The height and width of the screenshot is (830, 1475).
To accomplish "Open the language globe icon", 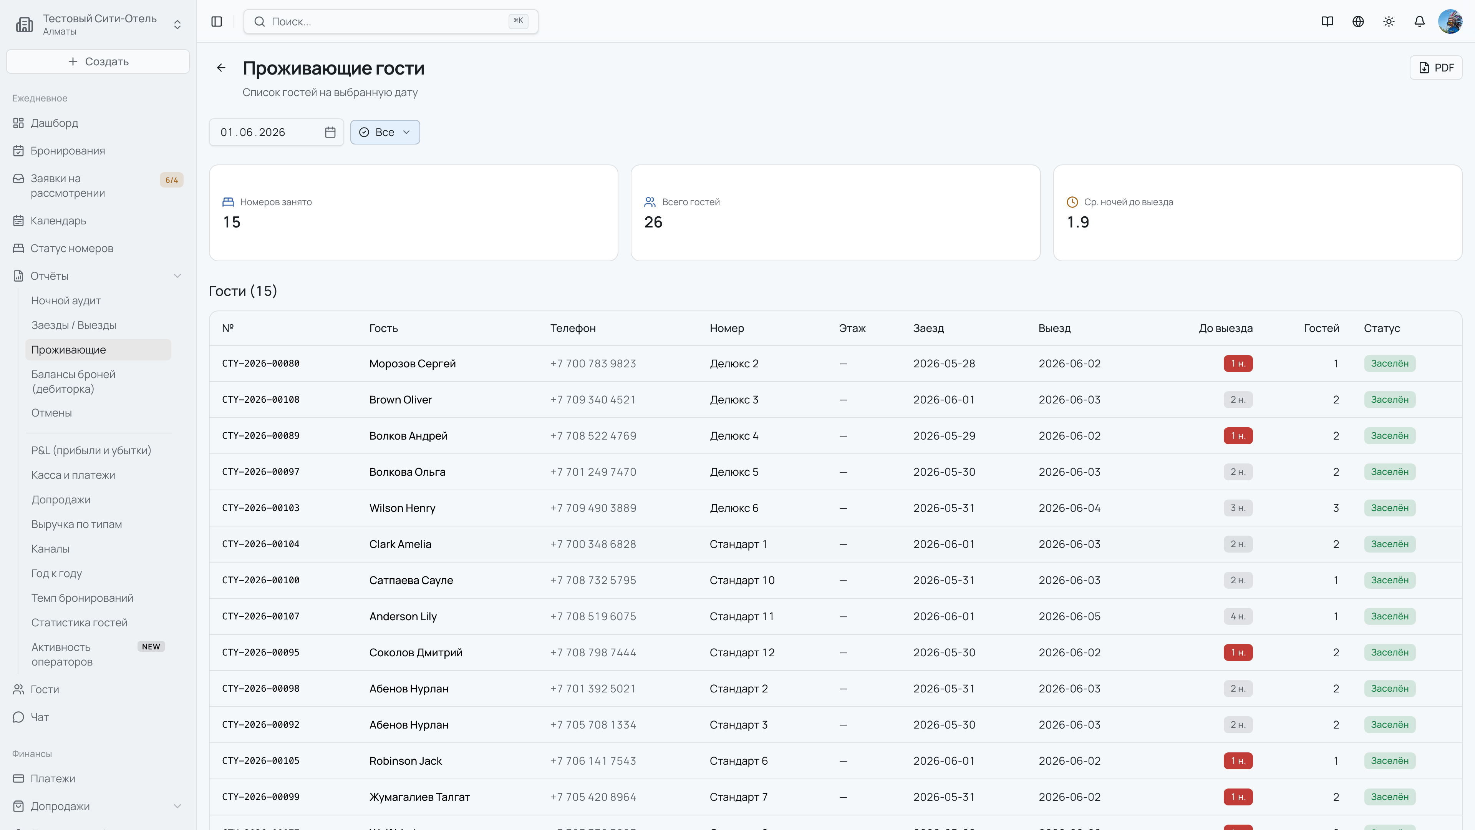I will (x=1358, y=22).
